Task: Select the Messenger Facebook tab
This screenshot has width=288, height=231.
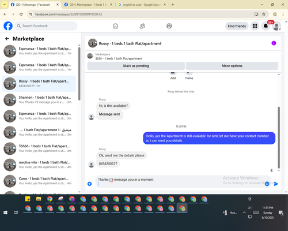Action: pos(35,5)
